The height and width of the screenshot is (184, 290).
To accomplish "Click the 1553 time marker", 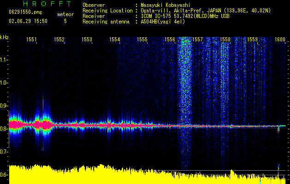I will tap(87, 40).
